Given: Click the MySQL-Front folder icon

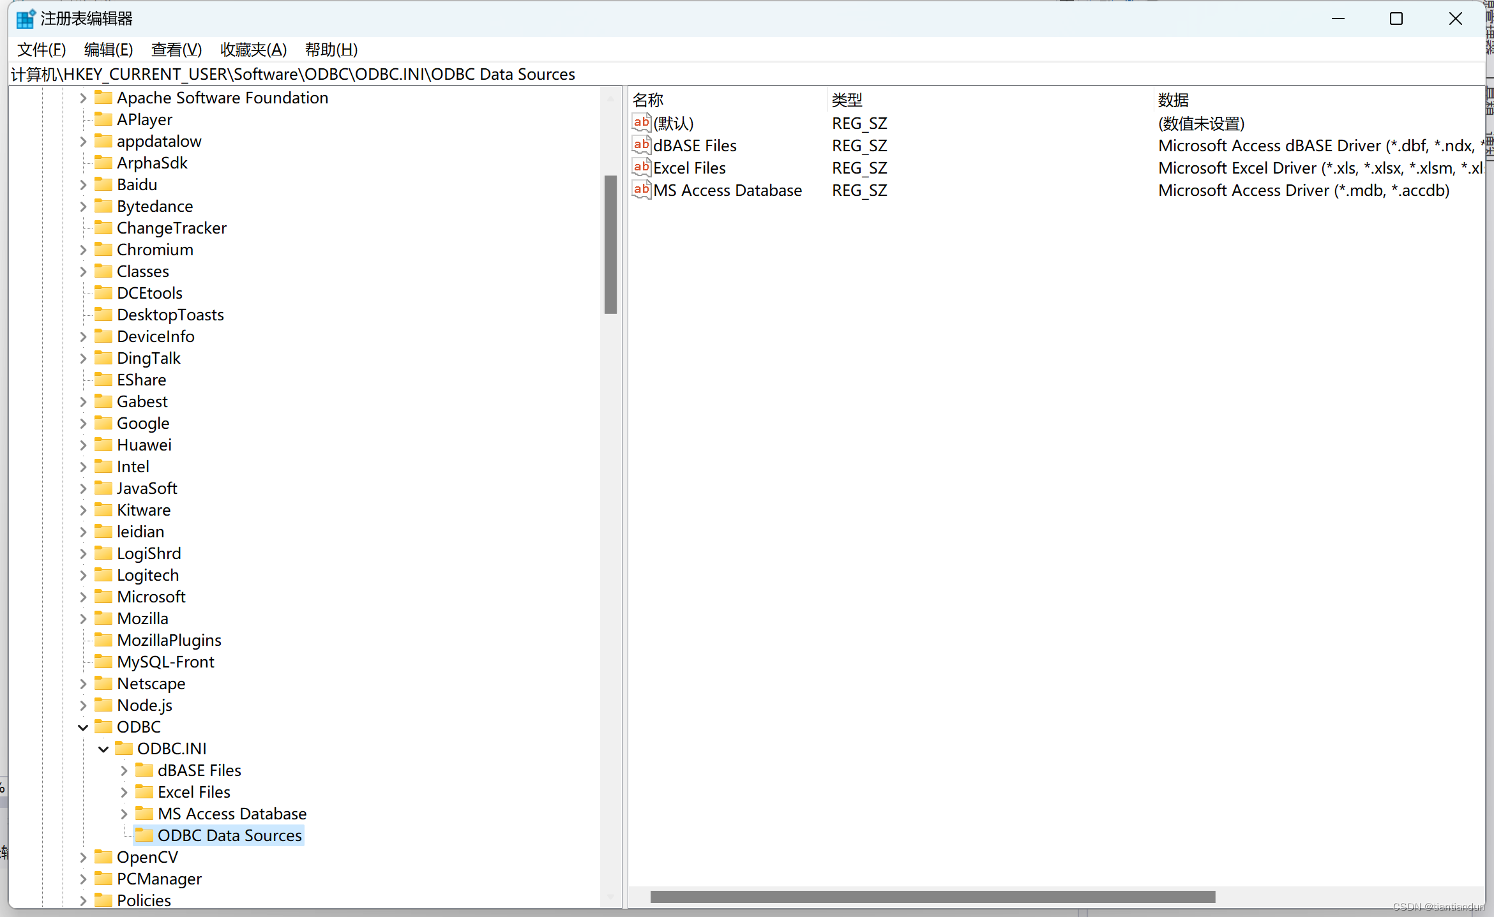Looking at the screenshot, I should (x=103, y=662).
